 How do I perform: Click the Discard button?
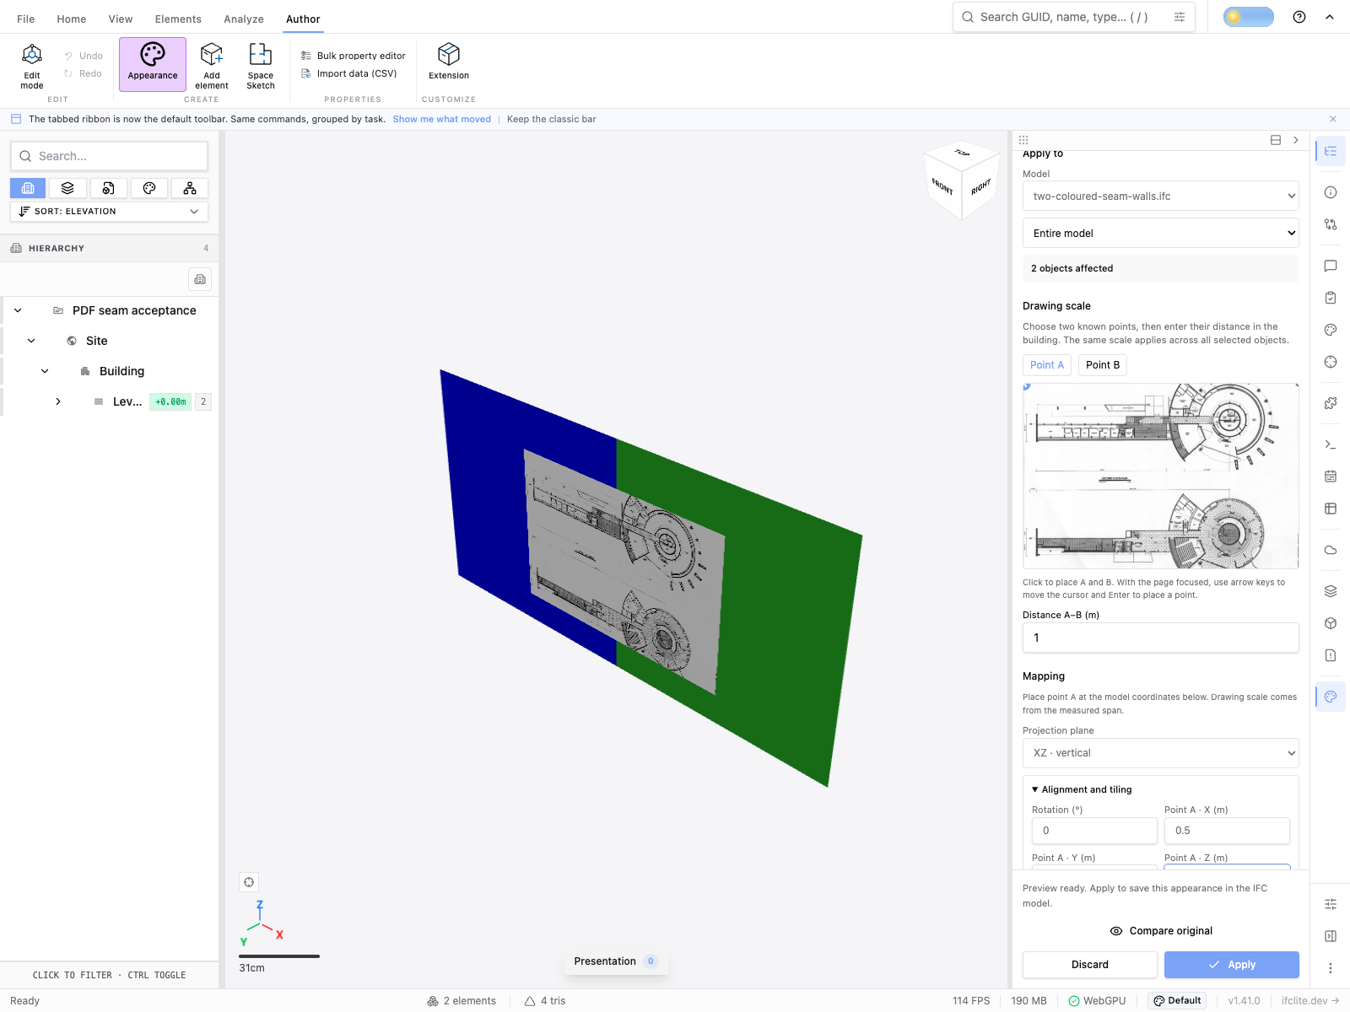pos(1090,965)
